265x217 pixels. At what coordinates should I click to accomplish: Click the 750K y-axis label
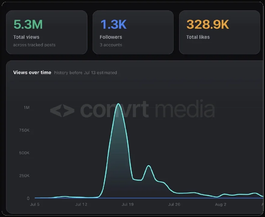tap(24, 130)
